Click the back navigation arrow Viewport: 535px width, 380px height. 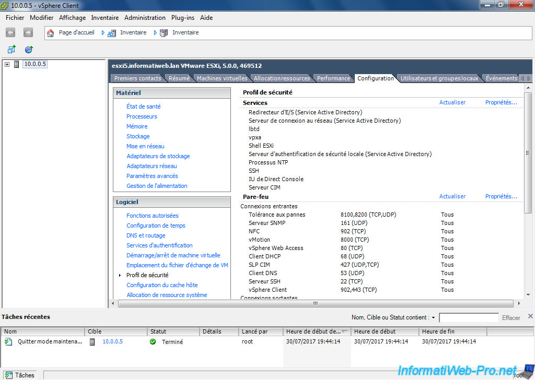click(x=10, y=32)
